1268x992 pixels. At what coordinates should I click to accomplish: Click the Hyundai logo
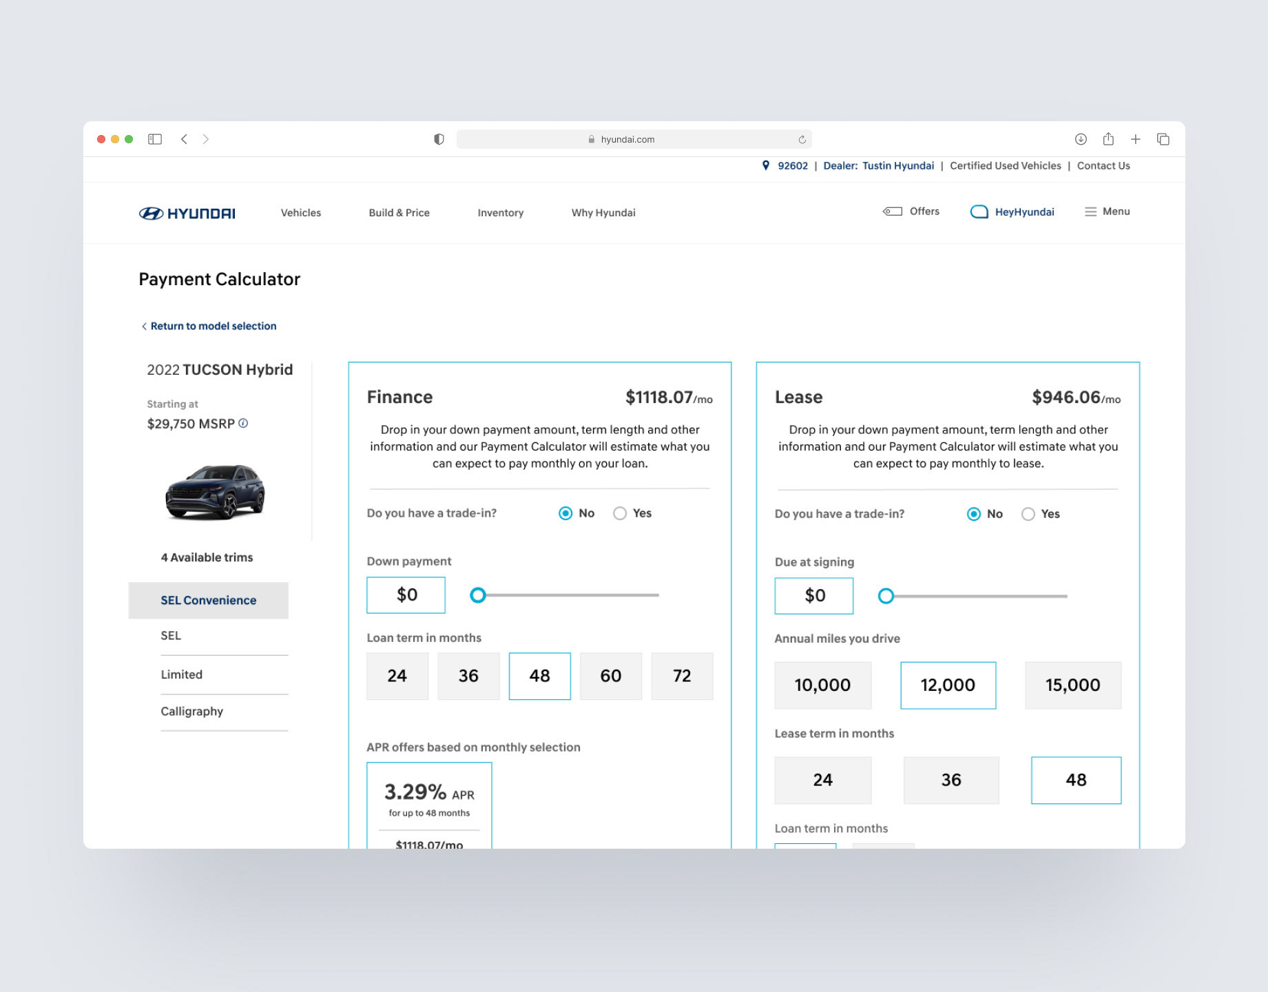[187, 214]
